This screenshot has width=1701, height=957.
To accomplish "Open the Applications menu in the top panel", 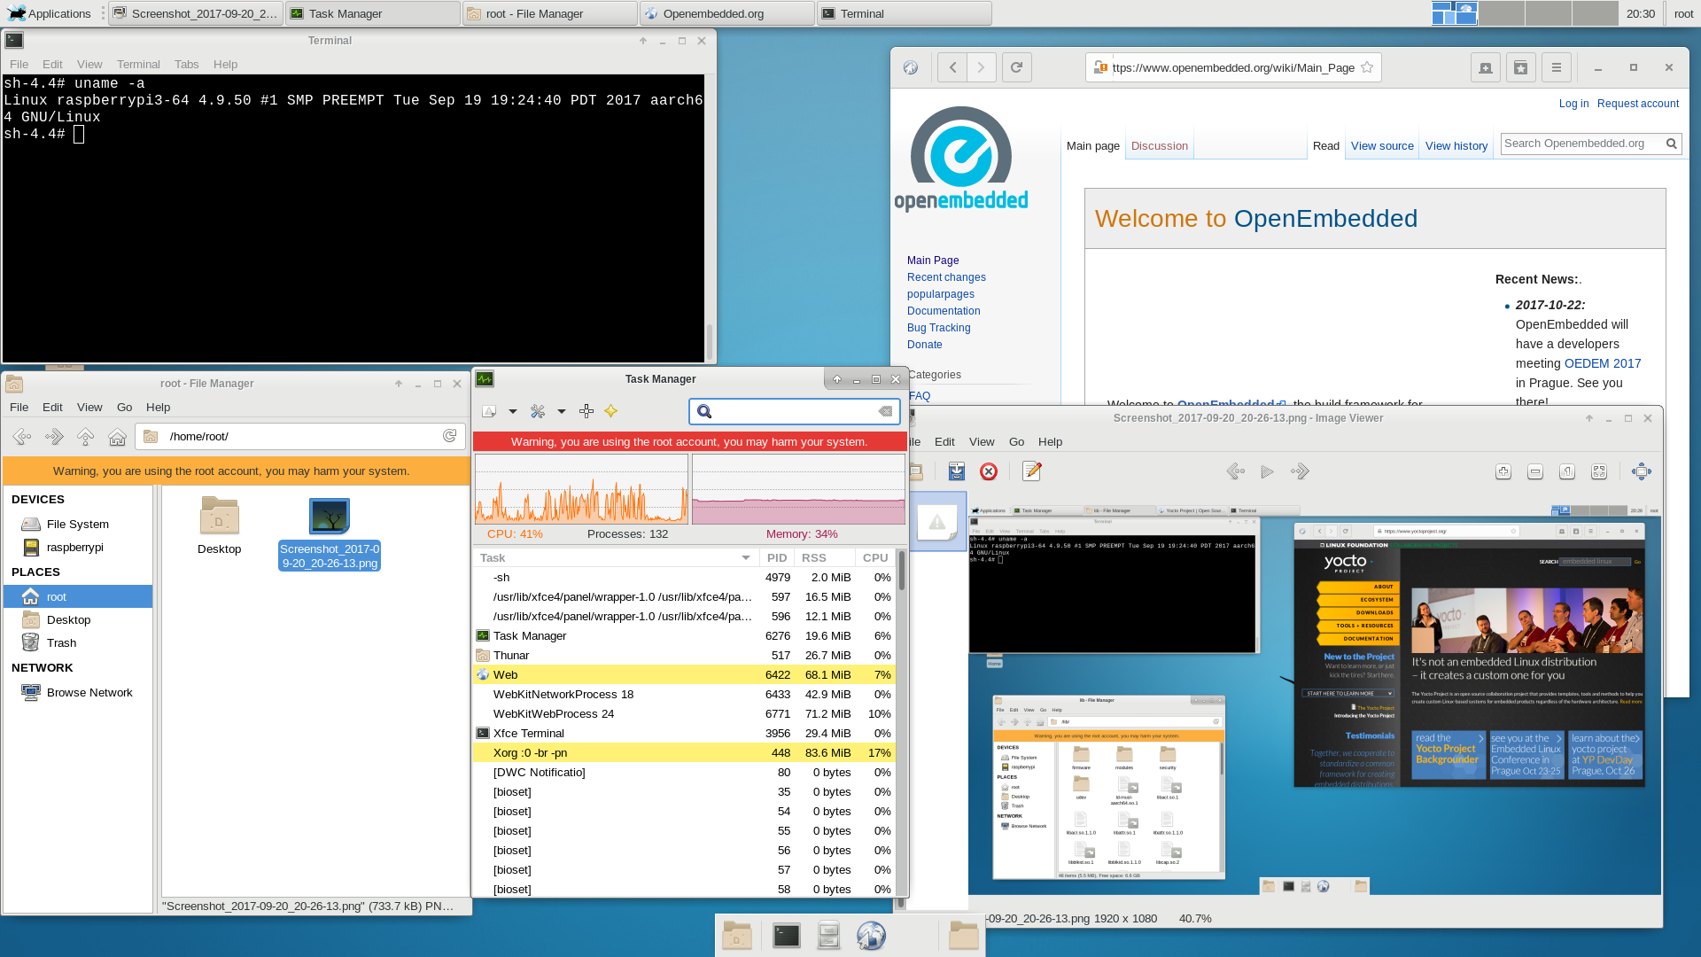I will click(50, 13).
